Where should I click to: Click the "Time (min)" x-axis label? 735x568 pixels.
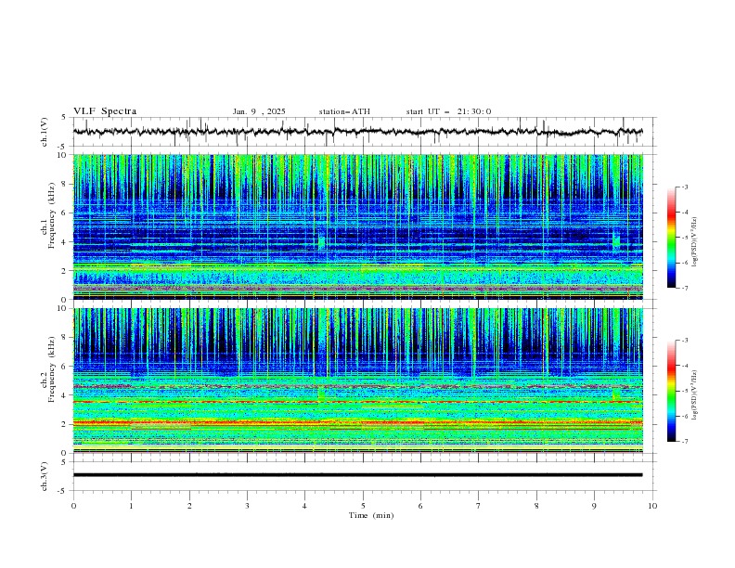click(x=371, y=515)
